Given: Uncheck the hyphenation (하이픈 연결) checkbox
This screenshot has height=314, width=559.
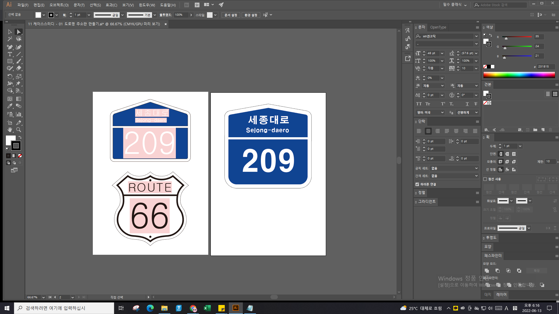Looking at the screenshot, I should point(417,184).
